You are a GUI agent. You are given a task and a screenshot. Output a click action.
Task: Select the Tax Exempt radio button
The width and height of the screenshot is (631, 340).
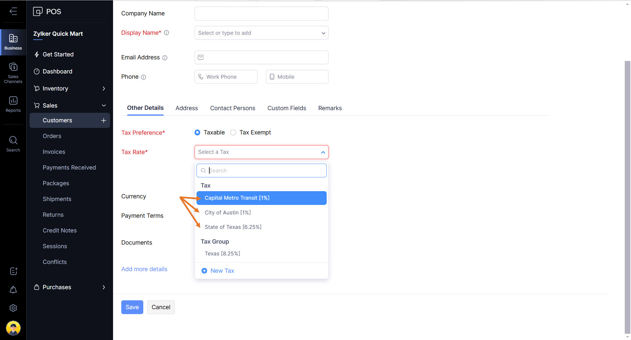(233, 132)
